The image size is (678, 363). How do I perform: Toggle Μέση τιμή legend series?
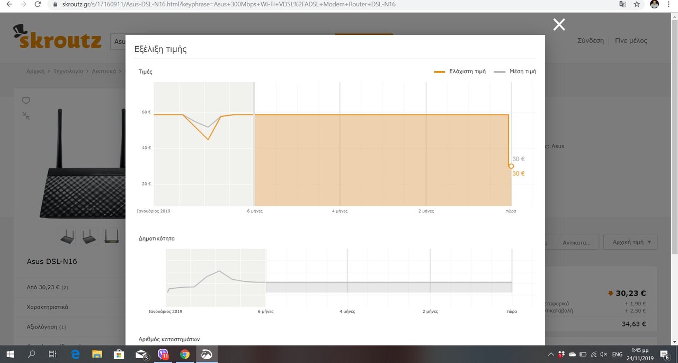[x=515, y=71]
